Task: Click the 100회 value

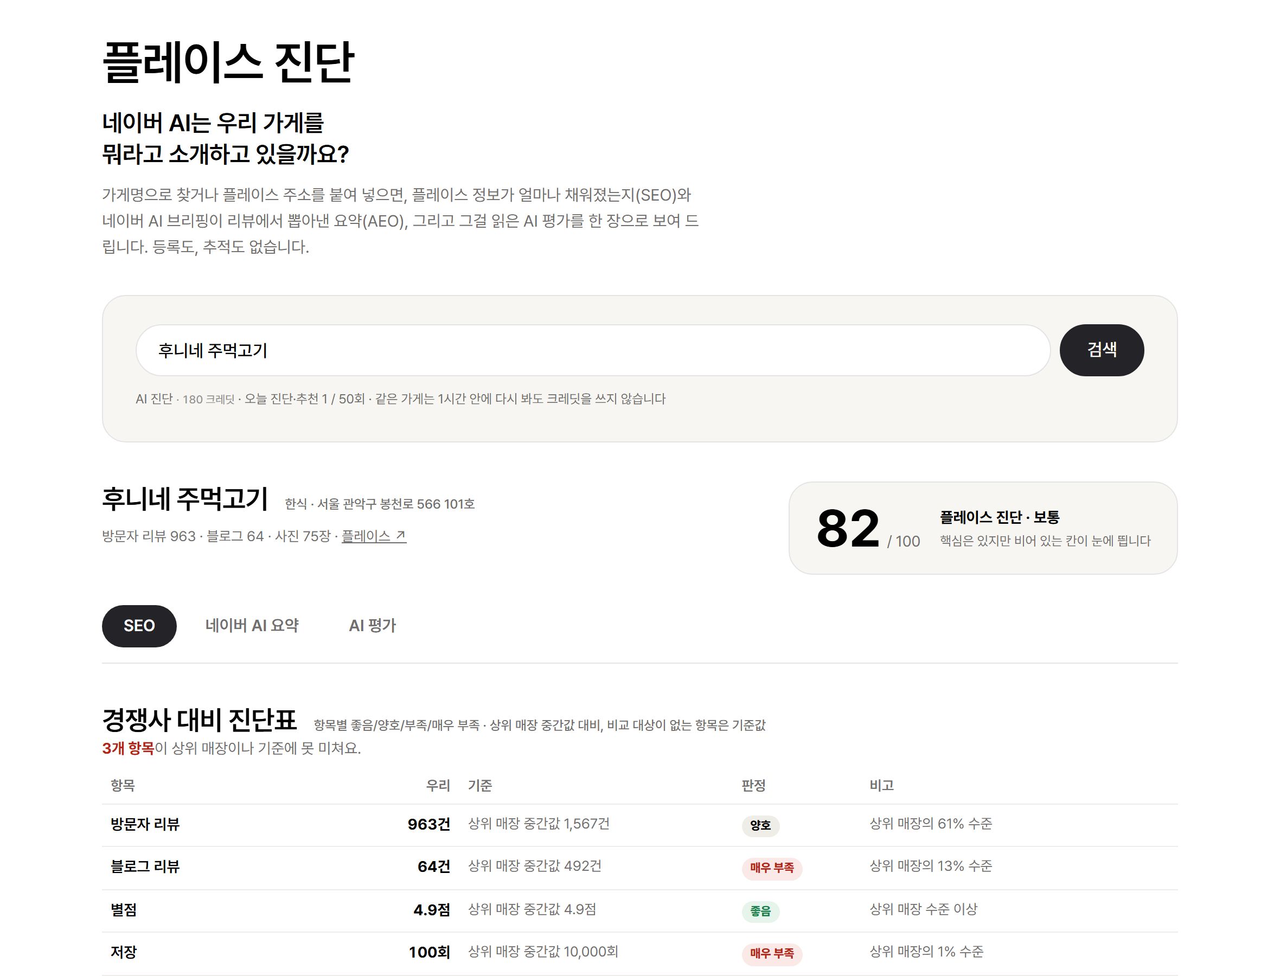Action: click(x=430, y=952)
